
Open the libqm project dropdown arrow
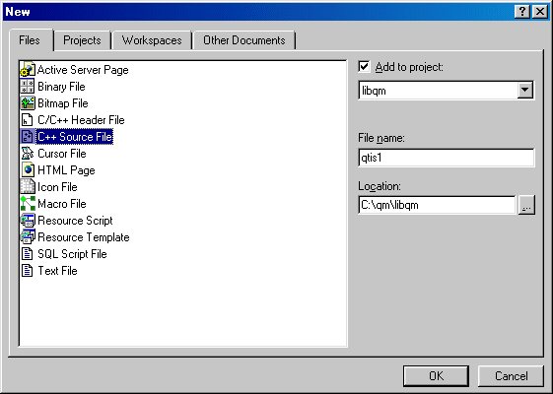[524, 91]
